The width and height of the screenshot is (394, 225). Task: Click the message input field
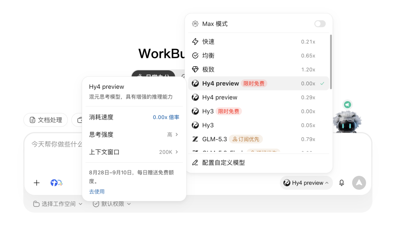tap(57, 144)
